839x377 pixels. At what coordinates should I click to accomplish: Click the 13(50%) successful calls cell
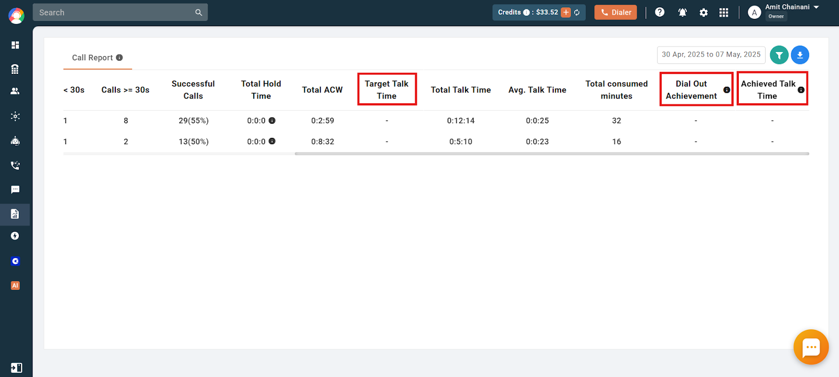coord(193,142)
